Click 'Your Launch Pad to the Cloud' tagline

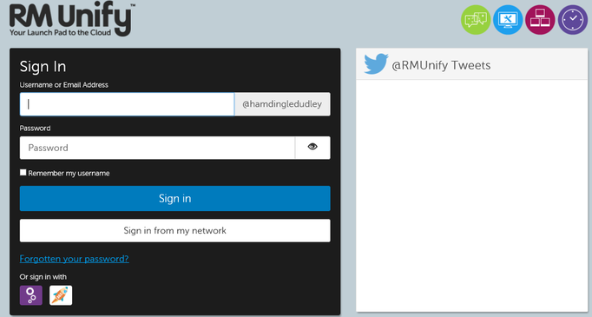point(61,32)
